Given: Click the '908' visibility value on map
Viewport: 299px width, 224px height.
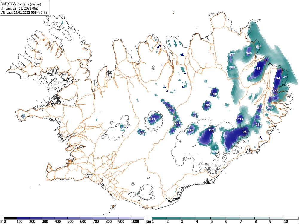Looking at the screenshot, I should [258, 46].
